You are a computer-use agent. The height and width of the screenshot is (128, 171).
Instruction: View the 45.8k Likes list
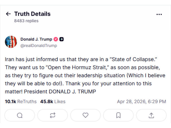tap(53, 102)
